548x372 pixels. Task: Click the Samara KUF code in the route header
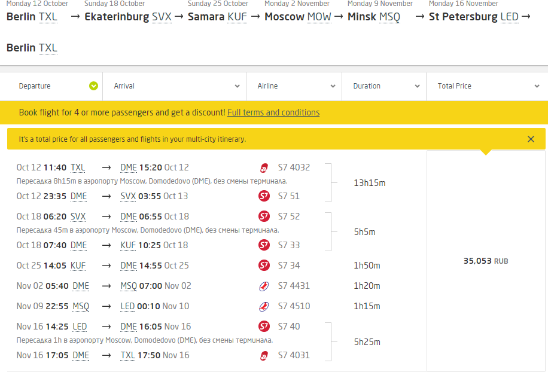(x=238, y=17)
